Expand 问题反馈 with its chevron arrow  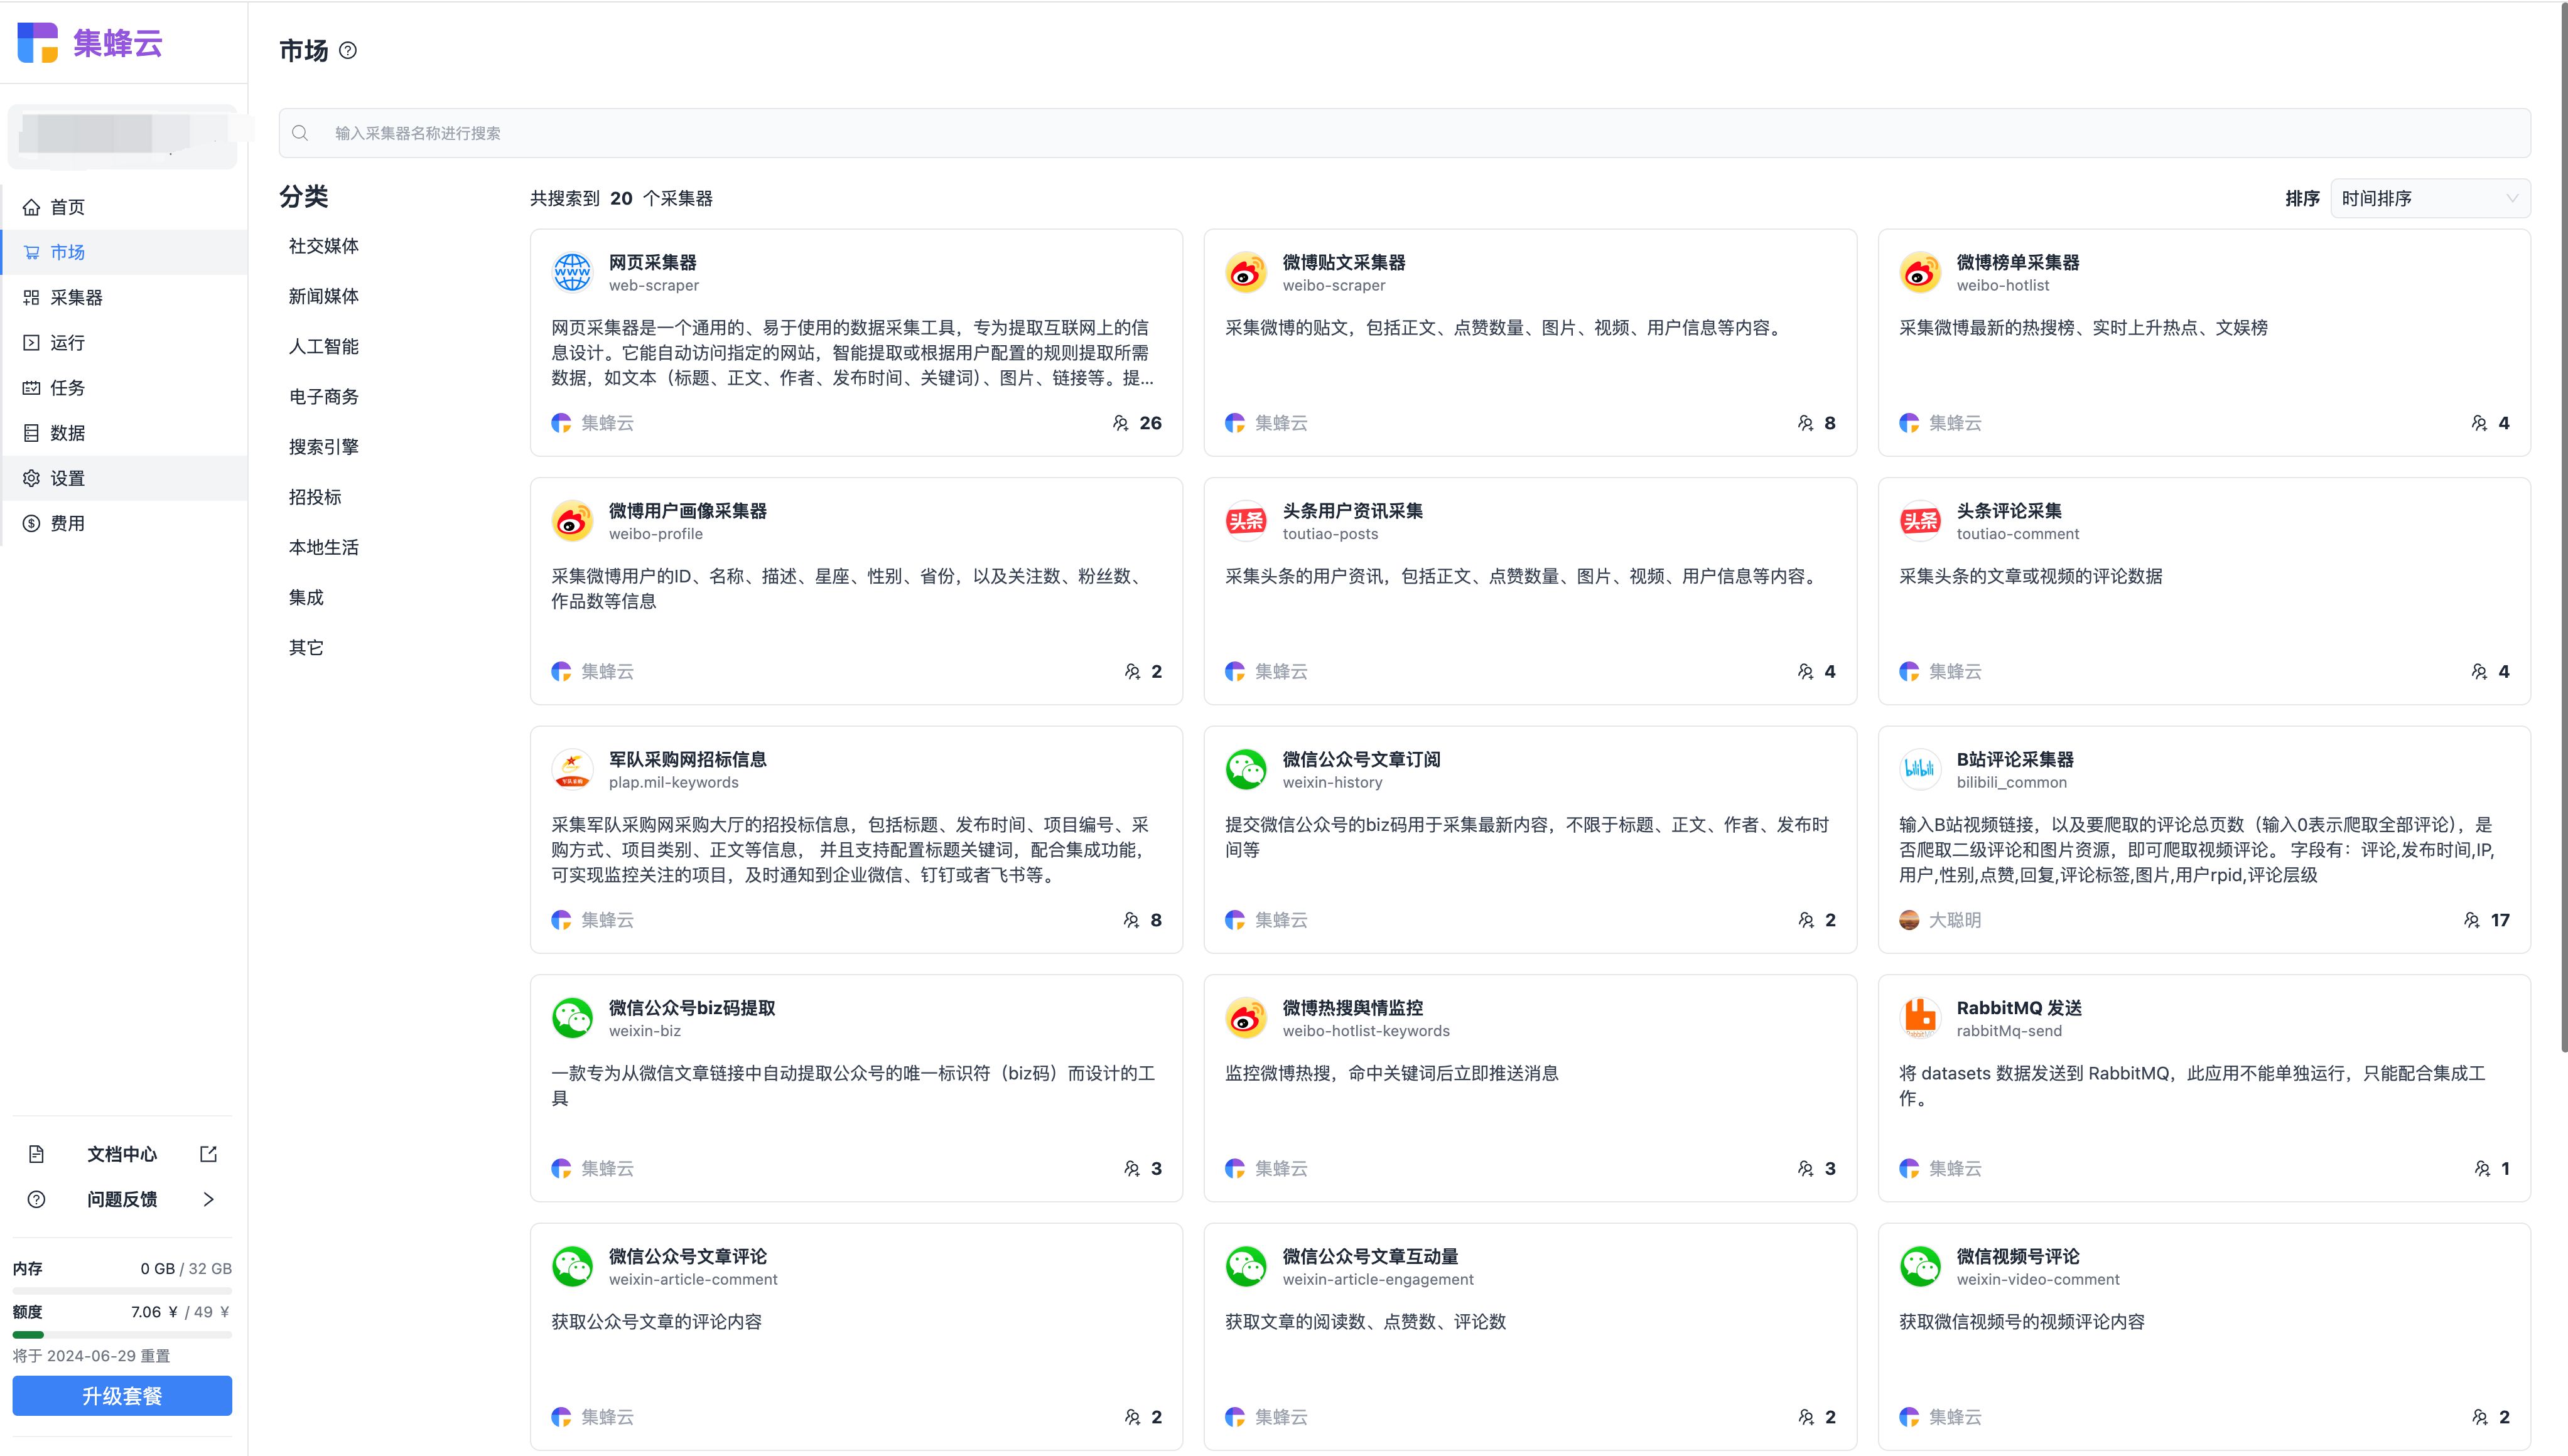(x=208, y=1199)
